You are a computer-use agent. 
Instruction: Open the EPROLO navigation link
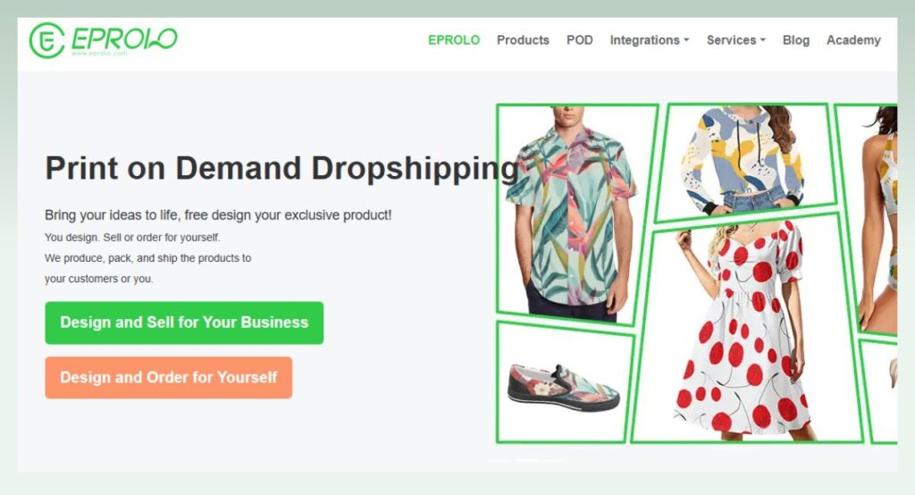pyautogui.click(x=453, y=40)
